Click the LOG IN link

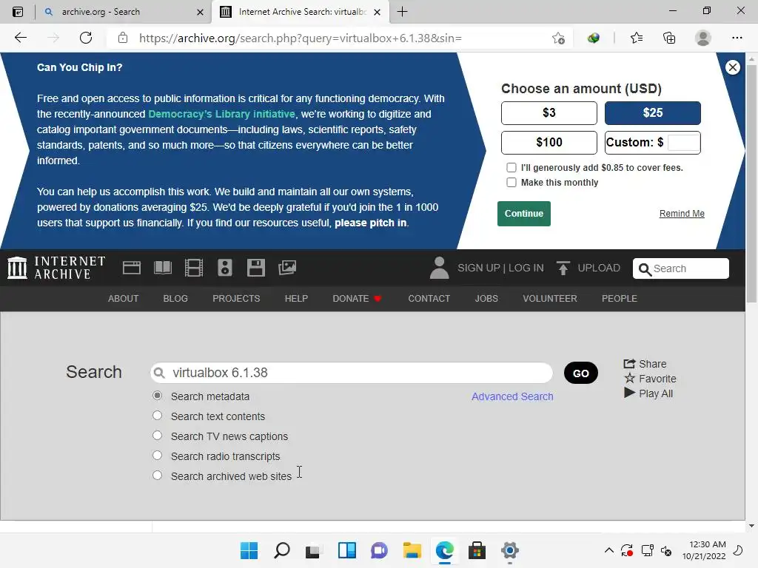(526, 268)
